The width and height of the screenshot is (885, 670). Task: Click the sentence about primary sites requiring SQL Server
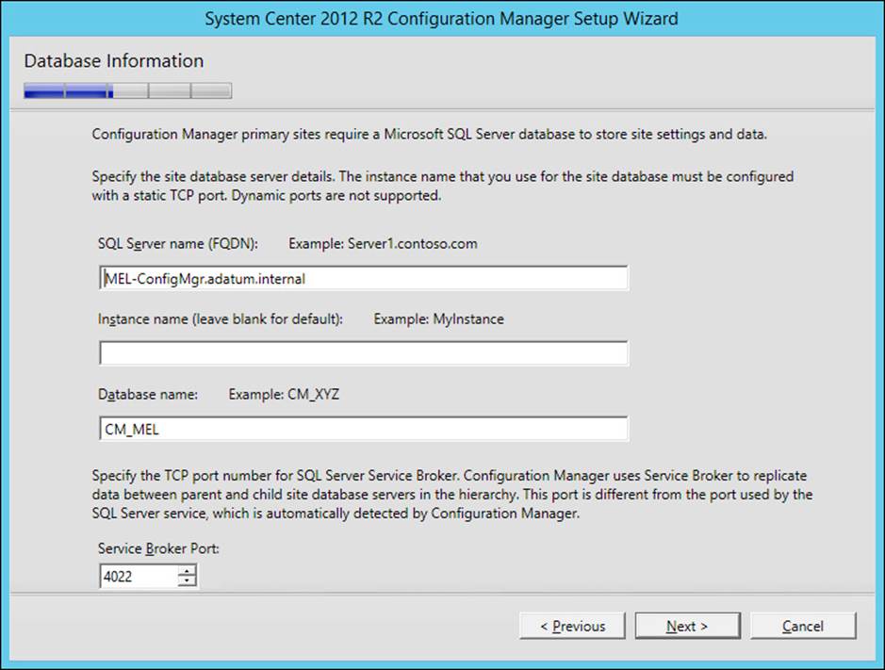(430, 135)
